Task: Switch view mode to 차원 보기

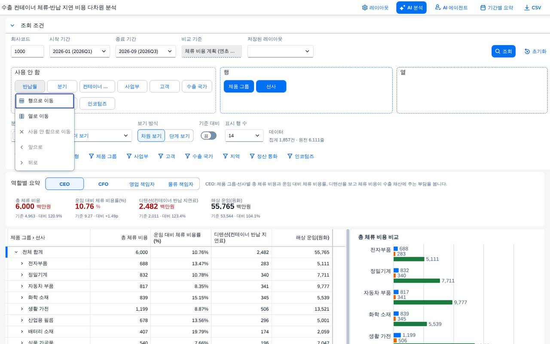Action: pyautogui.click(x=151, y=136)
